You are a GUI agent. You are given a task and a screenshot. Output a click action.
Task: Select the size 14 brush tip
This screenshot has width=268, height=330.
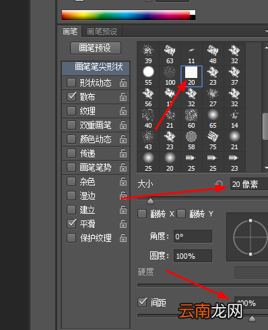[x=234, y=119]
